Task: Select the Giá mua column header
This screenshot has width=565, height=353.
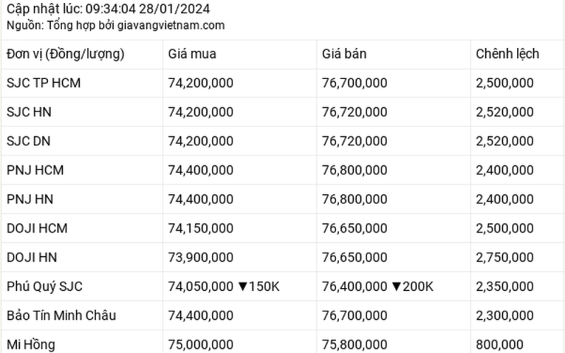Action: pos(192,54)
